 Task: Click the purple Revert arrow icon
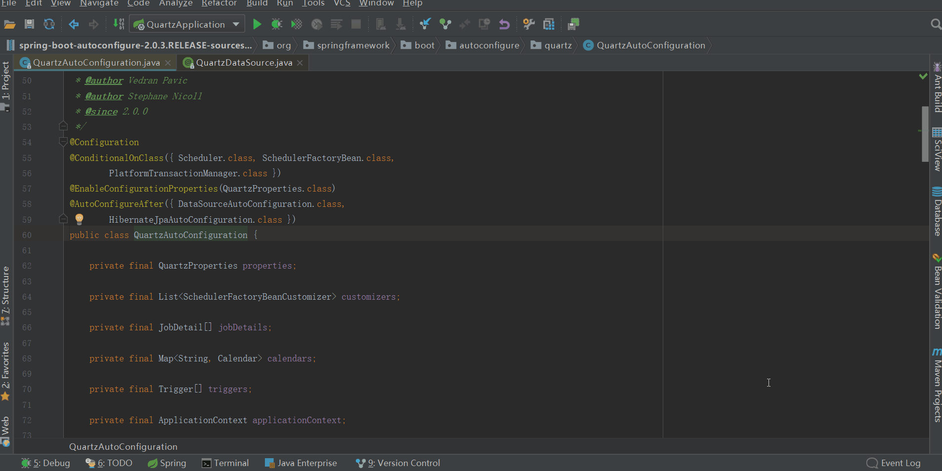tap(504, 24)
